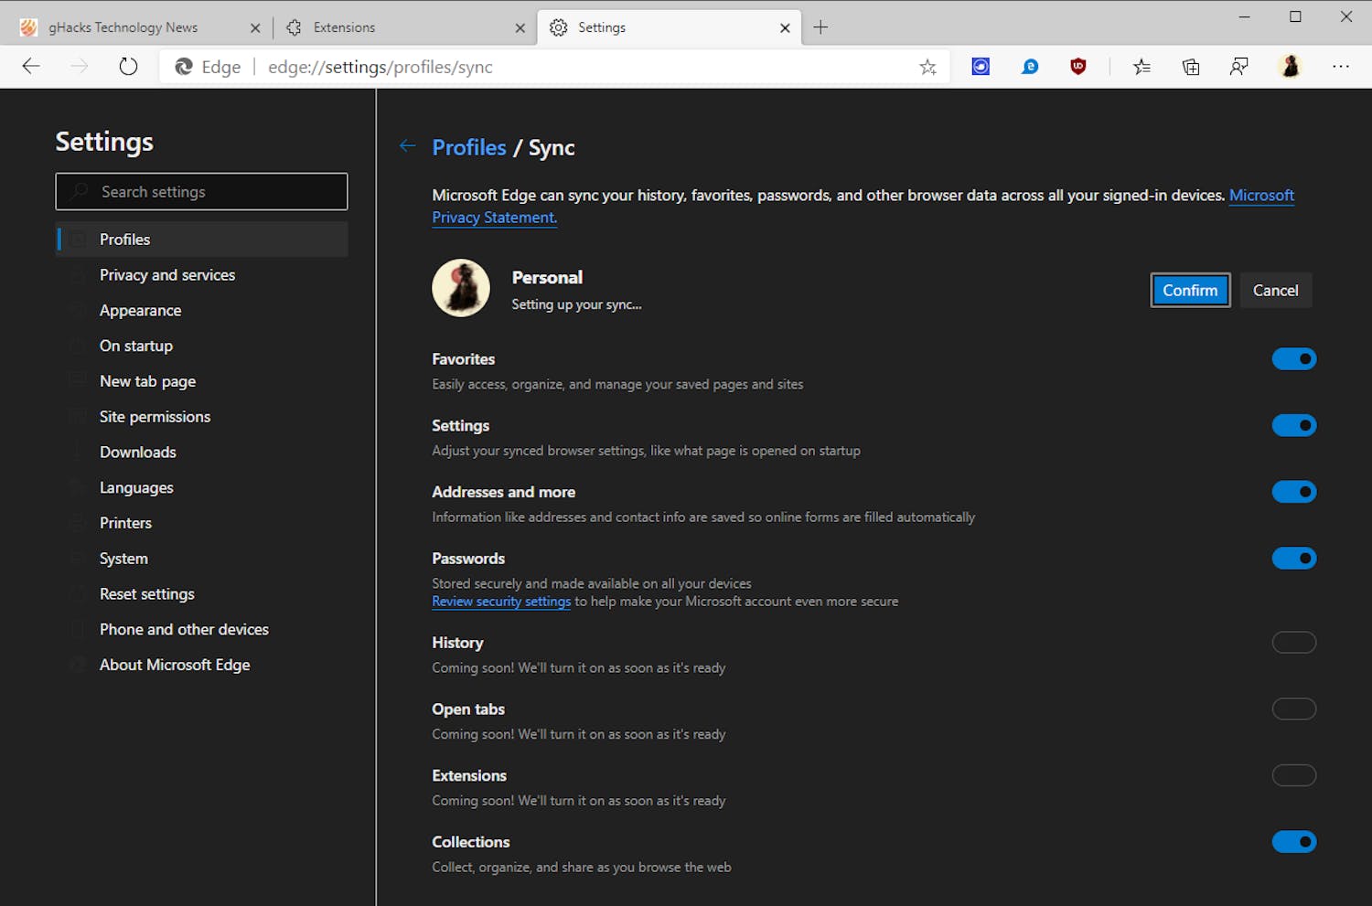
Task: Toggle Addresses and more sync
Action: (x=1293, y=492)
